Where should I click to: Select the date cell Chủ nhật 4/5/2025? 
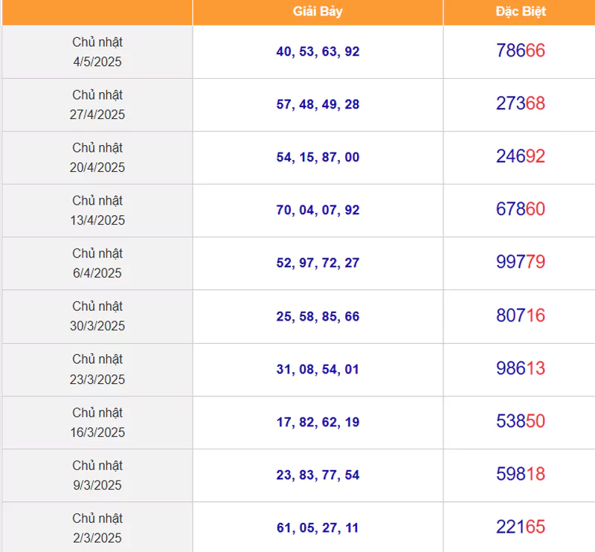(97, 52)
